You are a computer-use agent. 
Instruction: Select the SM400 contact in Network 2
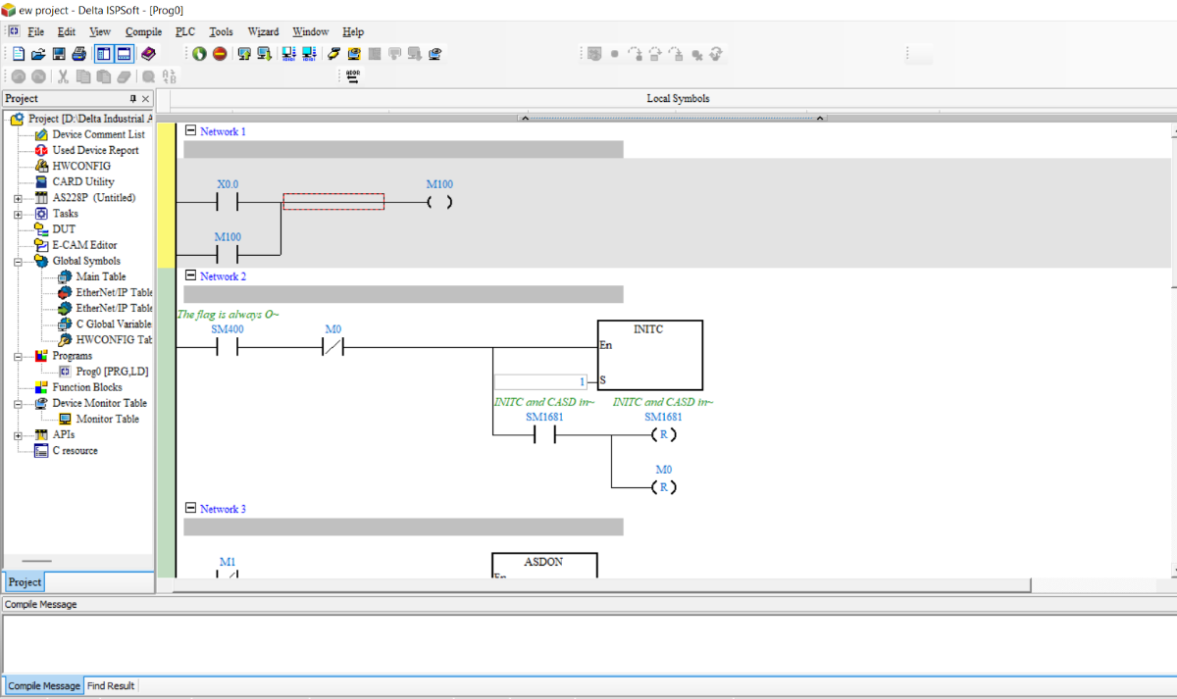tap(228, 347)
